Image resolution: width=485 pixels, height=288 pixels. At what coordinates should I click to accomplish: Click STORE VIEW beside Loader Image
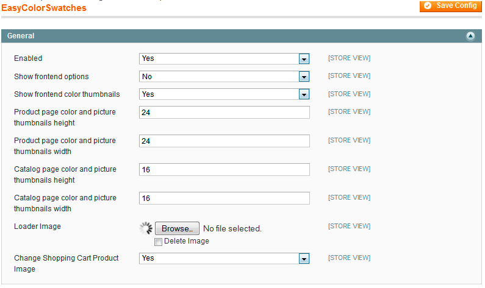349,227
